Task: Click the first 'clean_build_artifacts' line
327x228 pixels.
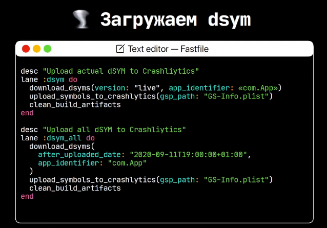Action: [75, 105]
